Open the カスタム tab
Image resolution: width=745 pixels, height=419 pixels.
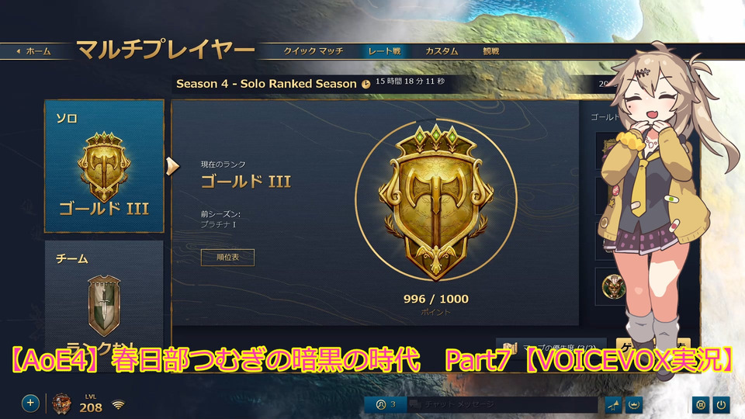click(x=442, y=51)
